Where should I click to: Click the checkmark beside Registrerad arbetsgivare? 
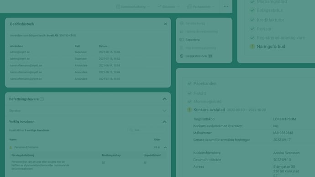coord(252,38)
